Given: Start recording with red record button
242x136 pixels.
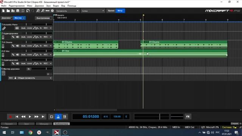Looking at the screenshot, I should click(x=10, y=117).
